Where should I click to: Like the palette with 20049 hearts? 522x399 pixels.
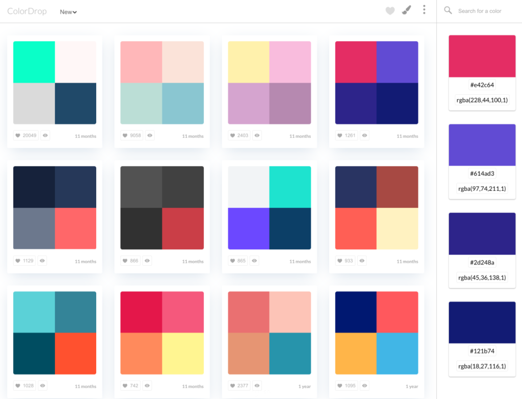26,135
